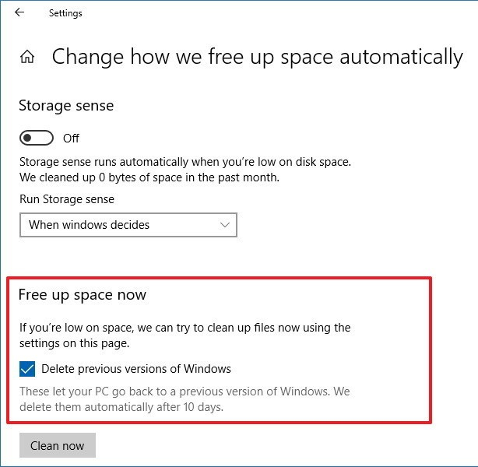The image size is (478, 467).
Task: Click the "Change how we free up space automatically" heading
Action: tap(257, 57)
